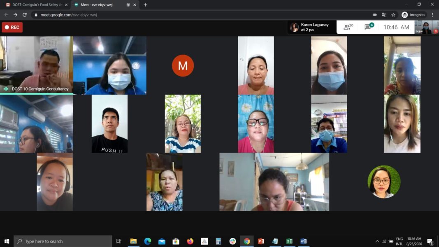Expand the hidden system tray icons
This screenshot has width=439, height=247.
(x=377, y=241)
